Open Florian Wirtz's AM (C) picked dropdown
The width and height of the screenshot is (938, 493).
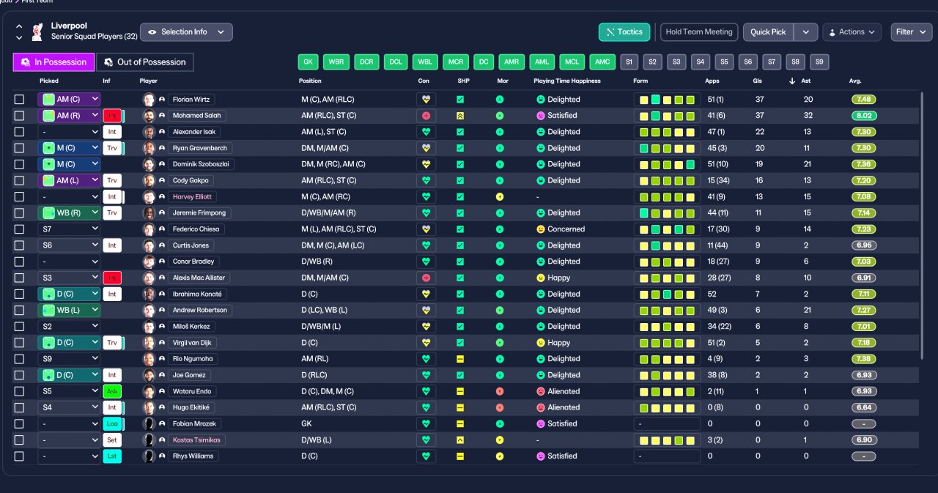69,100
